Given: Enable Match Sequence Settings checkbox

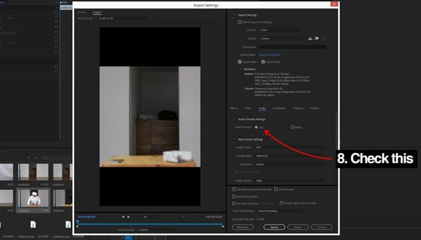Looking at the screenshot, I should (x=240, y=22).
